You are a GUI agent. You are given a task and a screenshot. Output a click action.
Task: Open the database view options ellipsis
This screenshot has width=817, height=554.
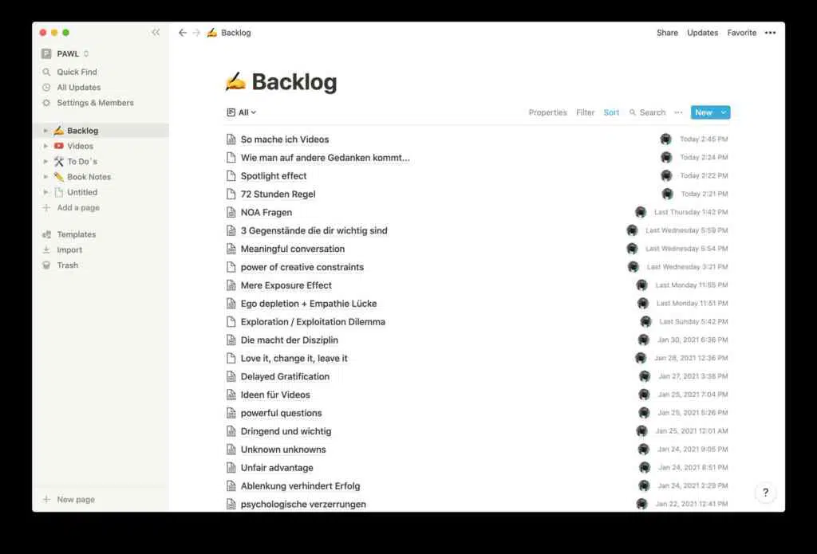(x=678, y=113)
